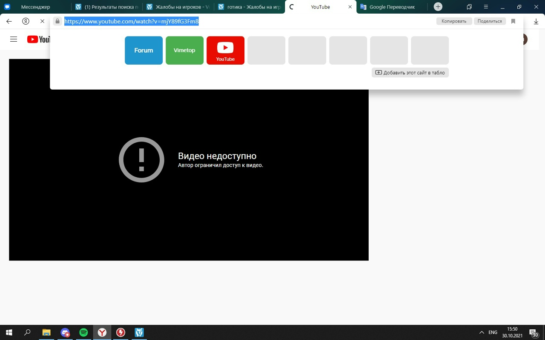Open the Forum tile in tableau
The width and height of the screenshot is (545, 340).
tap(143, 50)
